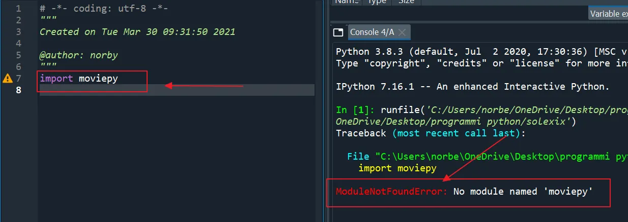Click the 'In [1]: runfile' console prompt
This screenshot has width=628, height=222.
[482, 110]
